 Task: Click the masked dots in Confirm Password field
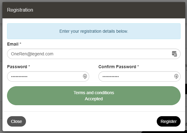(111, 76)
